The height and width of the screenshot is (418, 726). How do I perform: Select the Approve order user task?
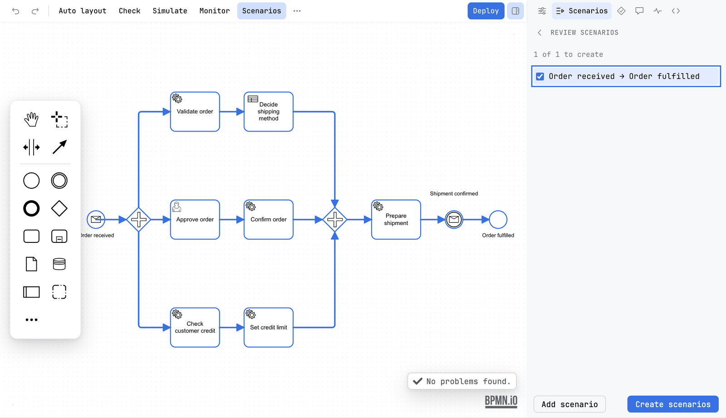(195, 220)
